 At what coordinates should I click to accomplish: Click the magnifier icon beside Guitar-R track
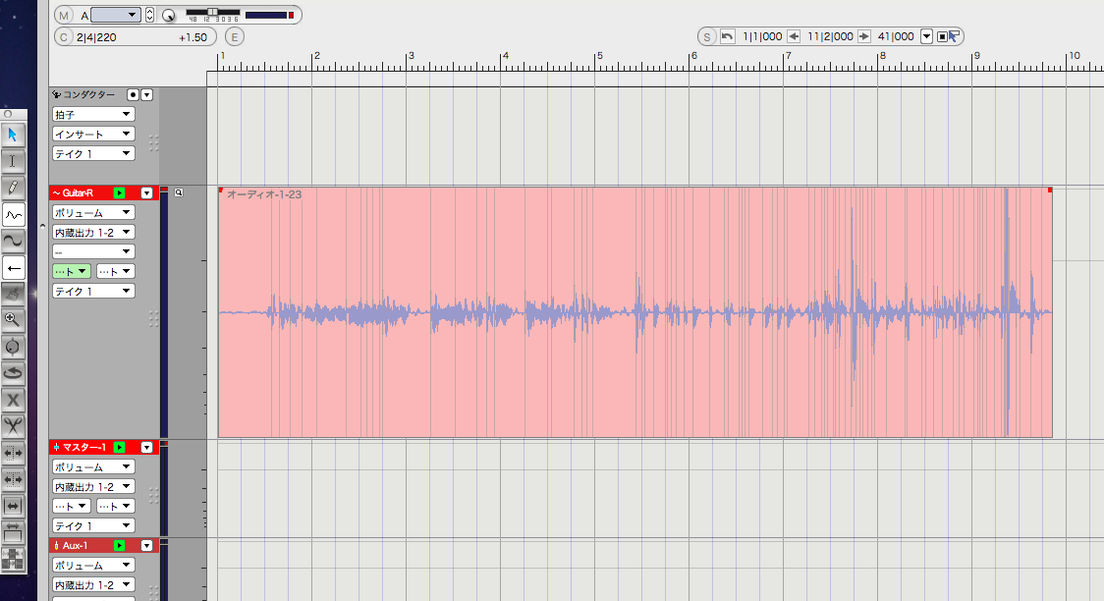pos(179,192)
